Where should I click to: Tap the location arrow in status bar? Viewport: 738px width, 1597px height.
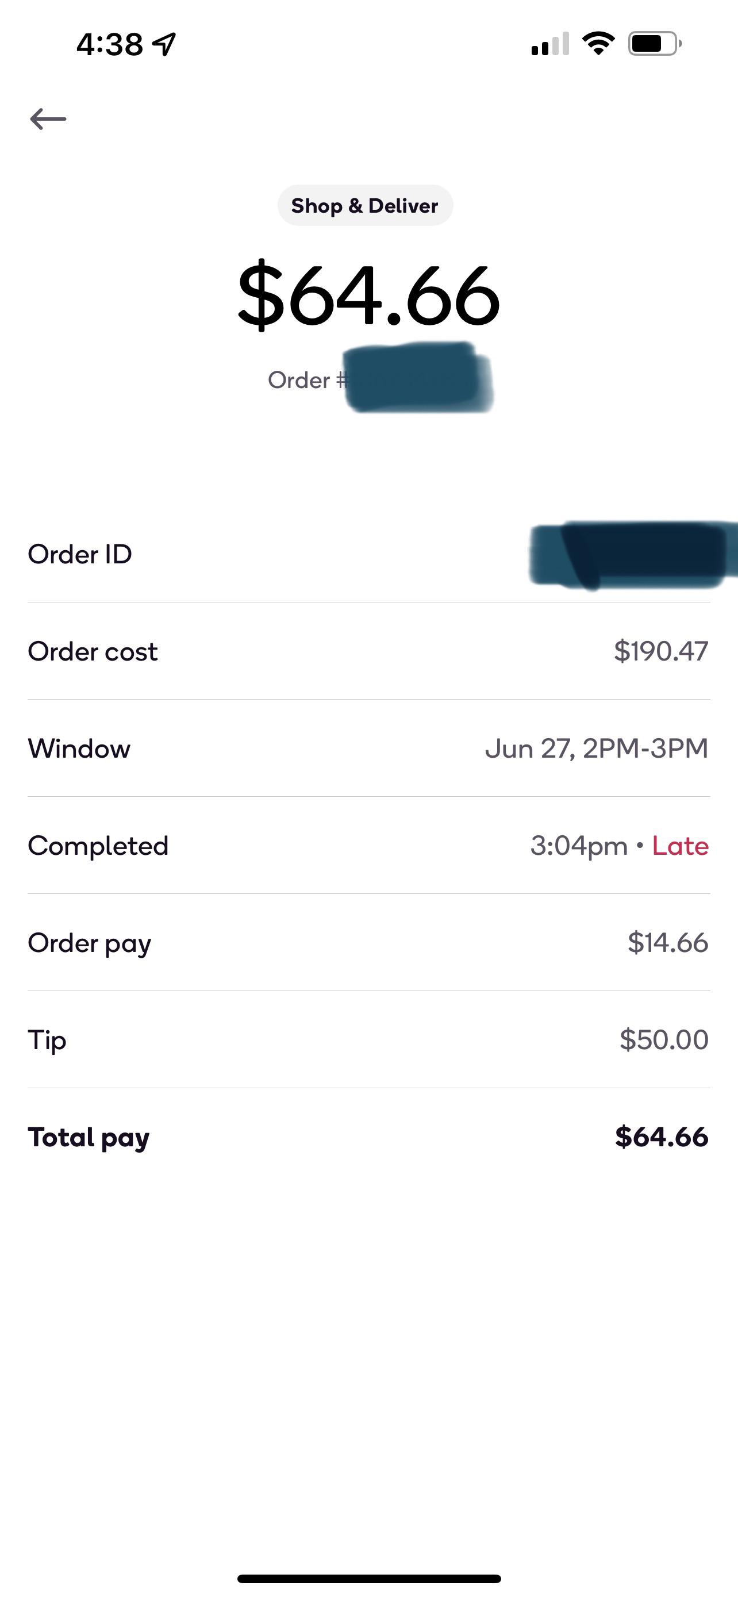(x=165, y=44)
